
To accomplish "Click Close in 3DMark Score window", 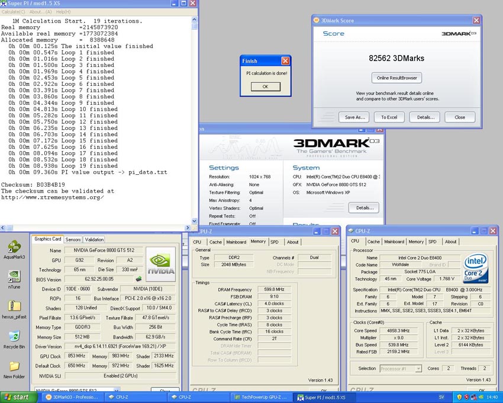I will coord(460,117).
